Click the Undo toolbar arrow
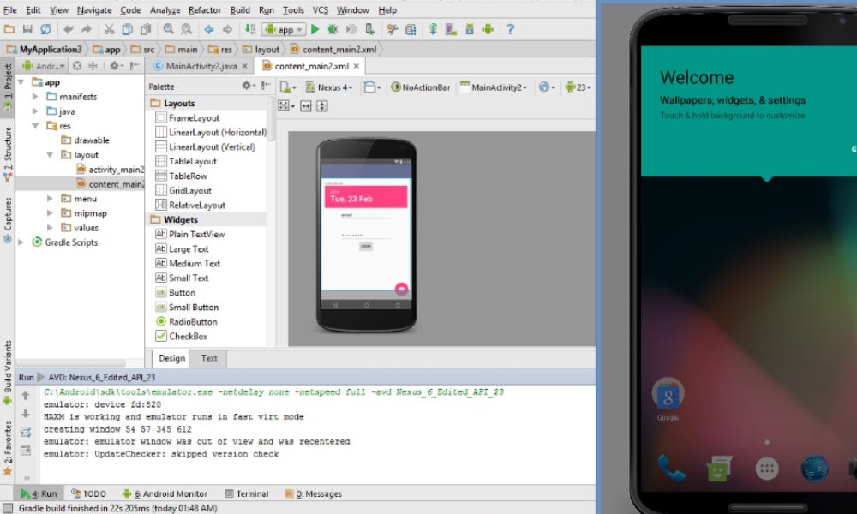This screenshot has height=514, width=857. [69, 29]
